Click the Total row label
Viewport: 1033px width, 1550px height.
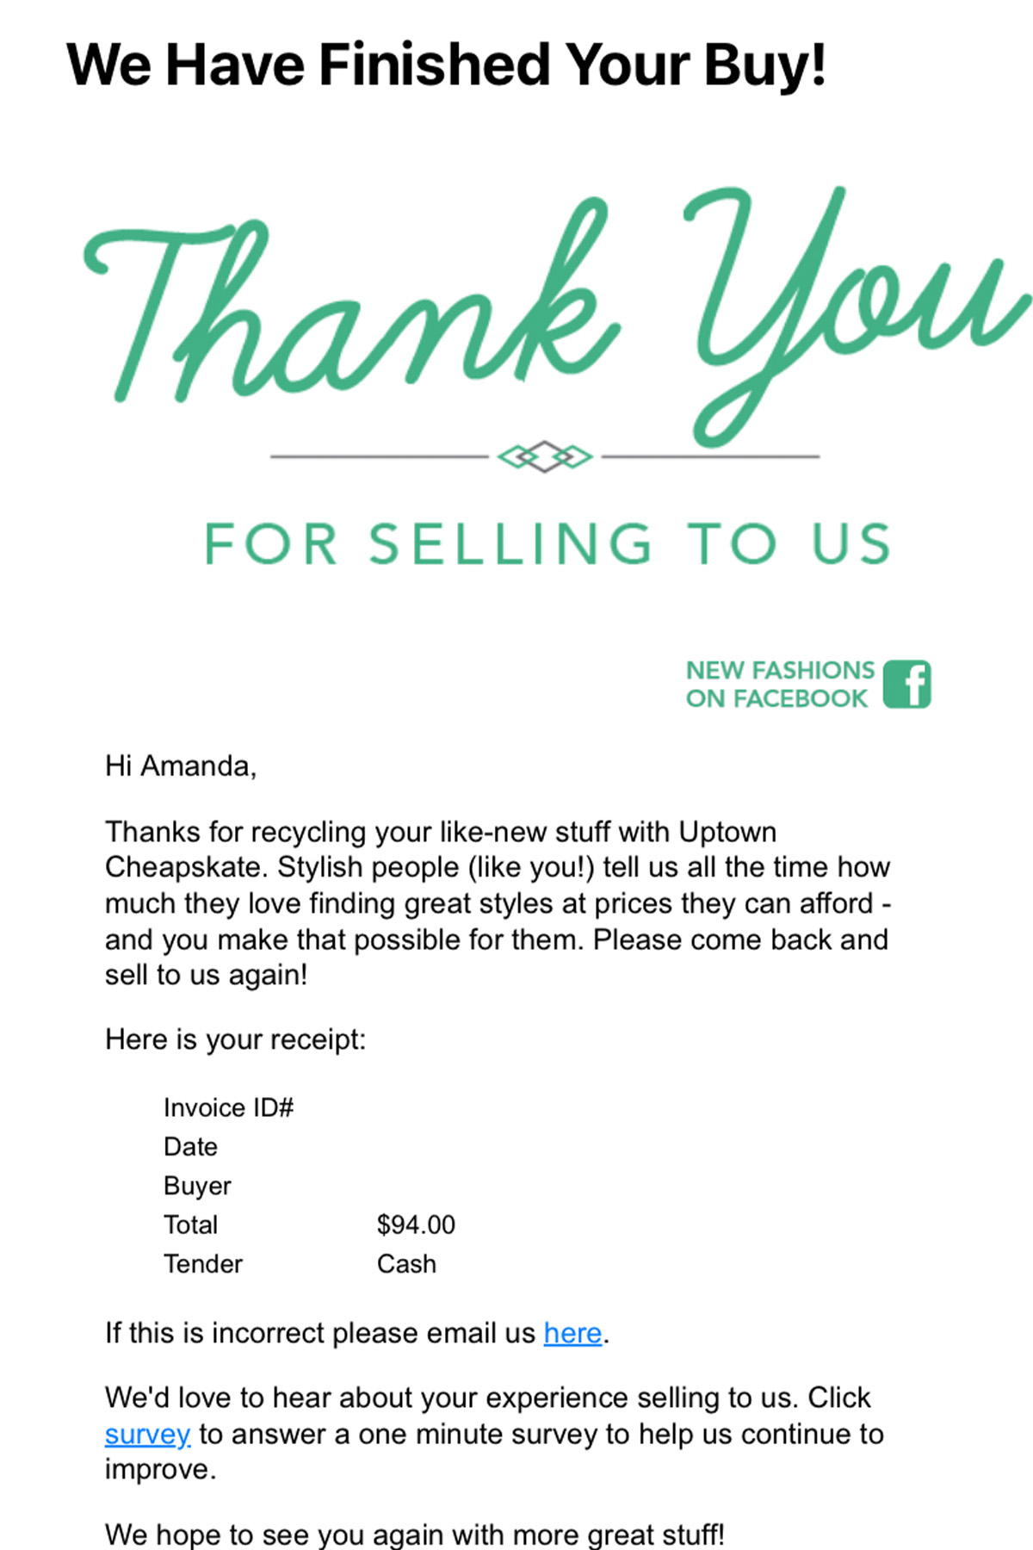(190, 1224)
